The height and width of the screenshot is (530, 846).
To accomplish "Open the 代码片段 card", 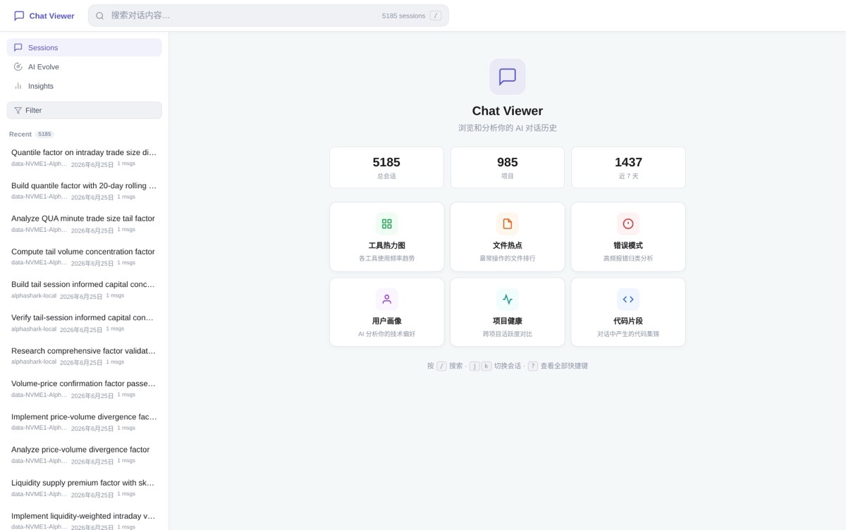I will 628,312.
